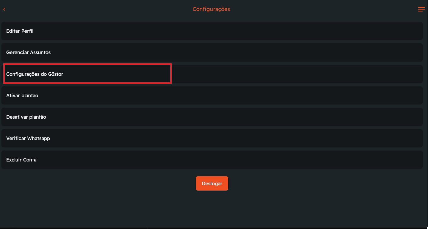Open the Editar Perfil option
428x229 pixels.
pos(212,31)
